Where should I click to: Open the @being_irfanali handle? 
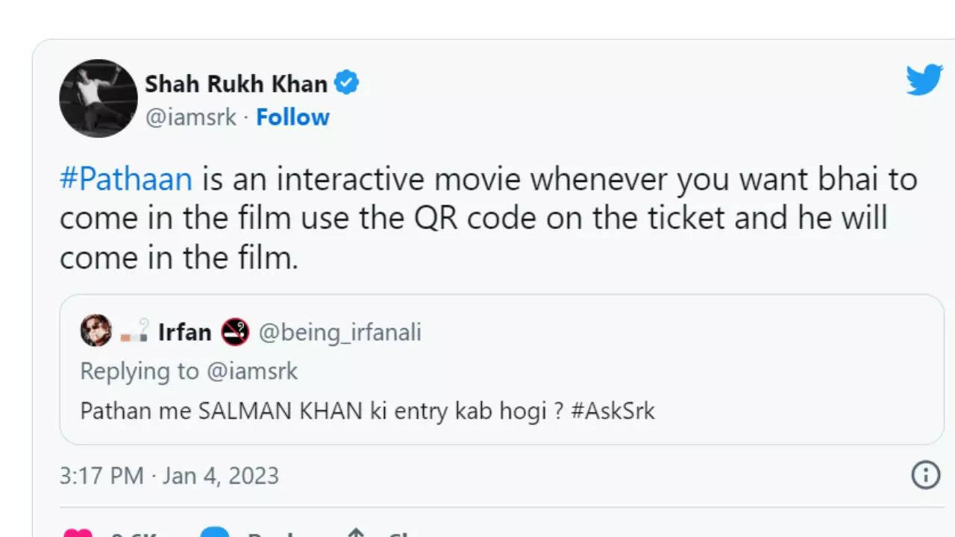339,332
